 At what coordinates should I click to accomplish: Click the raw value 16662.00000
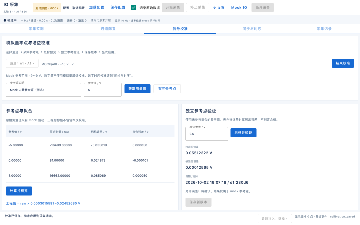click(x=60, y=176)
